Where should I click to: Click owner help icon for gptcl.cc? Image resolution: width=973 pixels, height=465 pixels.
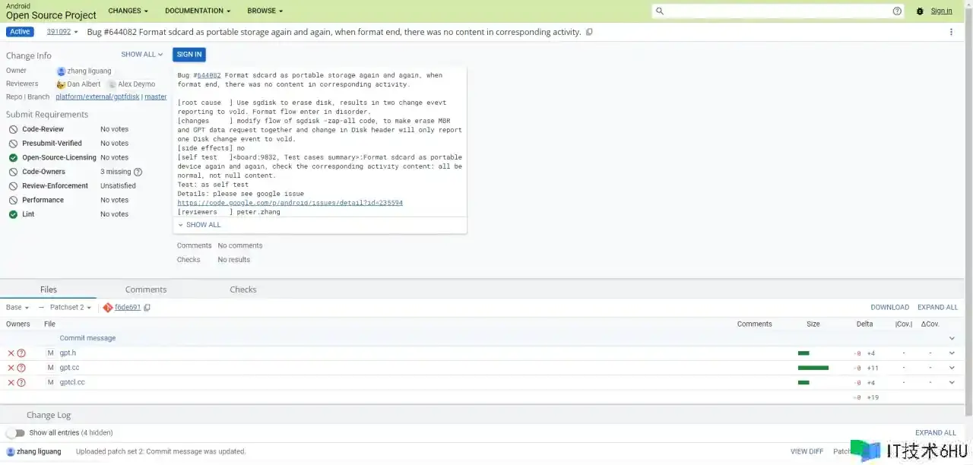coord(21,382)
